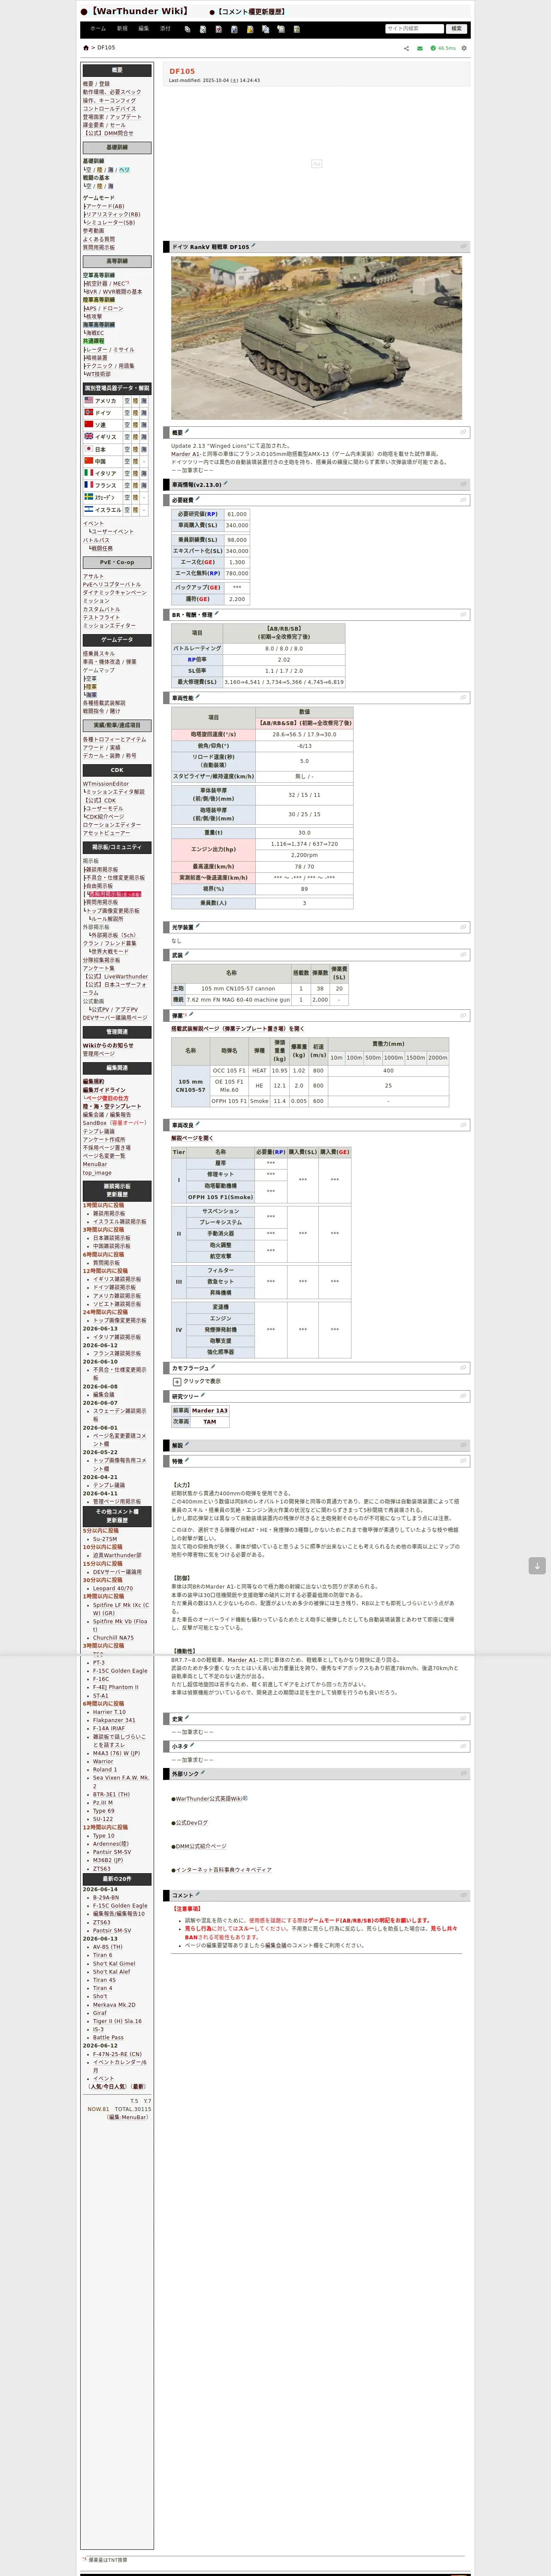Click the DF105 vehicle screenshot image

point(317,338)
